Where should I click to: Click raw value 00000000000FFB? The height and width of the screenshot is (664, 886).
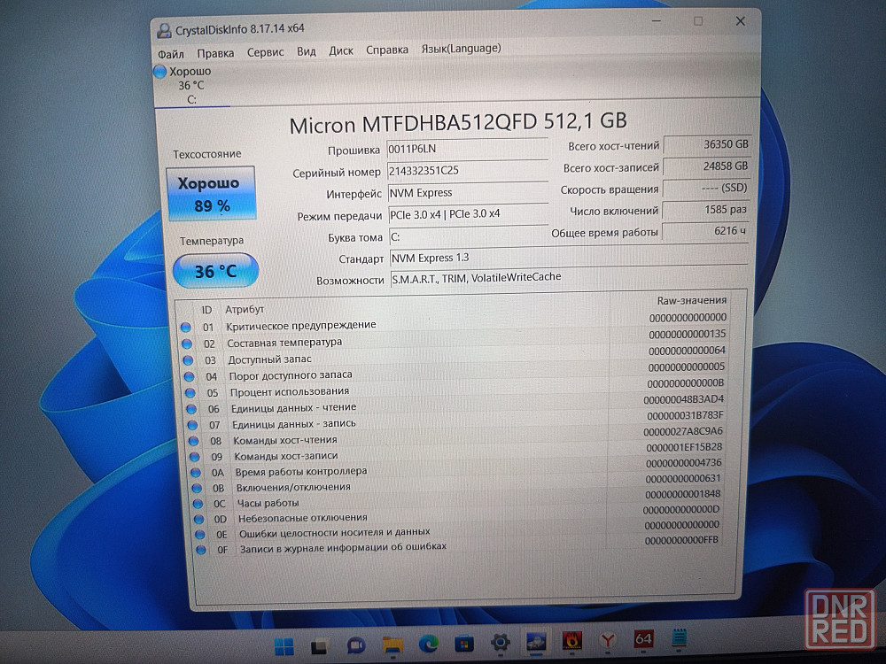(x=681, y=540)
